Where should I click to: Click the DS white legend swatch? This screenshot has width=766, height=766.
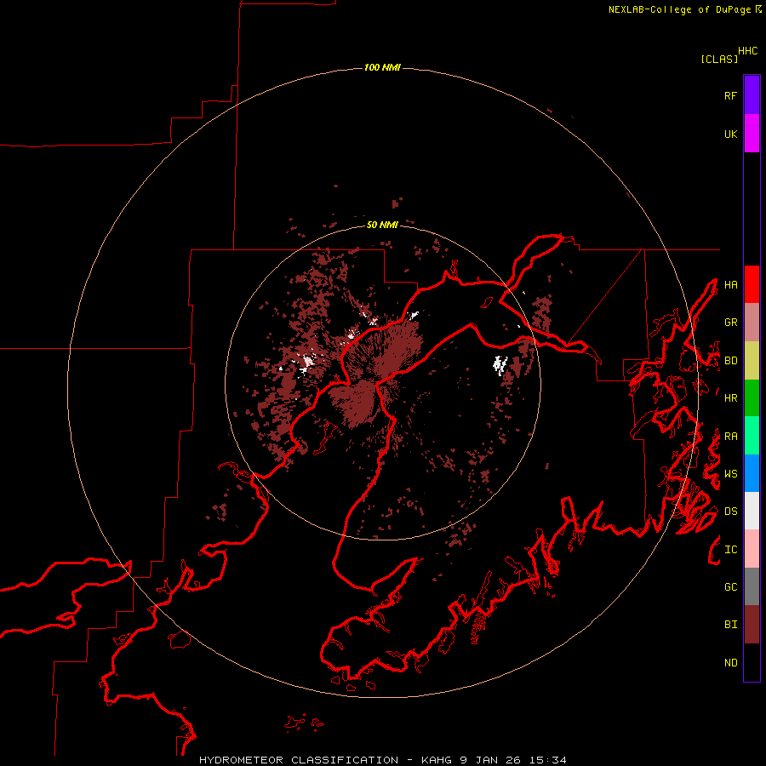752,511
